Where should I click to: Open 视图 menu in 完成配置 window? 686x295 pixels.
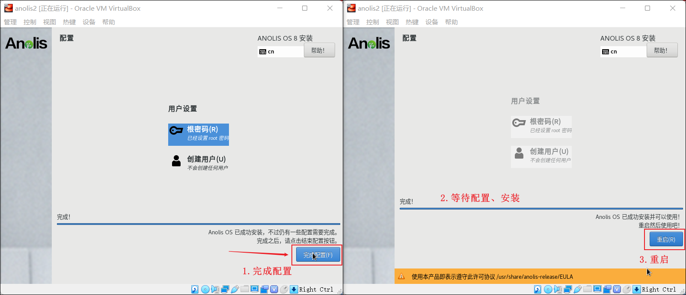(50, 22)
